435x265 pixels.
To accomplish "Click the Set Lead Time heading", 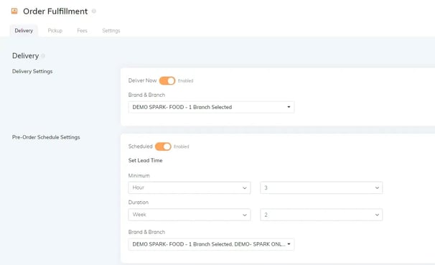I will click(146, 160).
